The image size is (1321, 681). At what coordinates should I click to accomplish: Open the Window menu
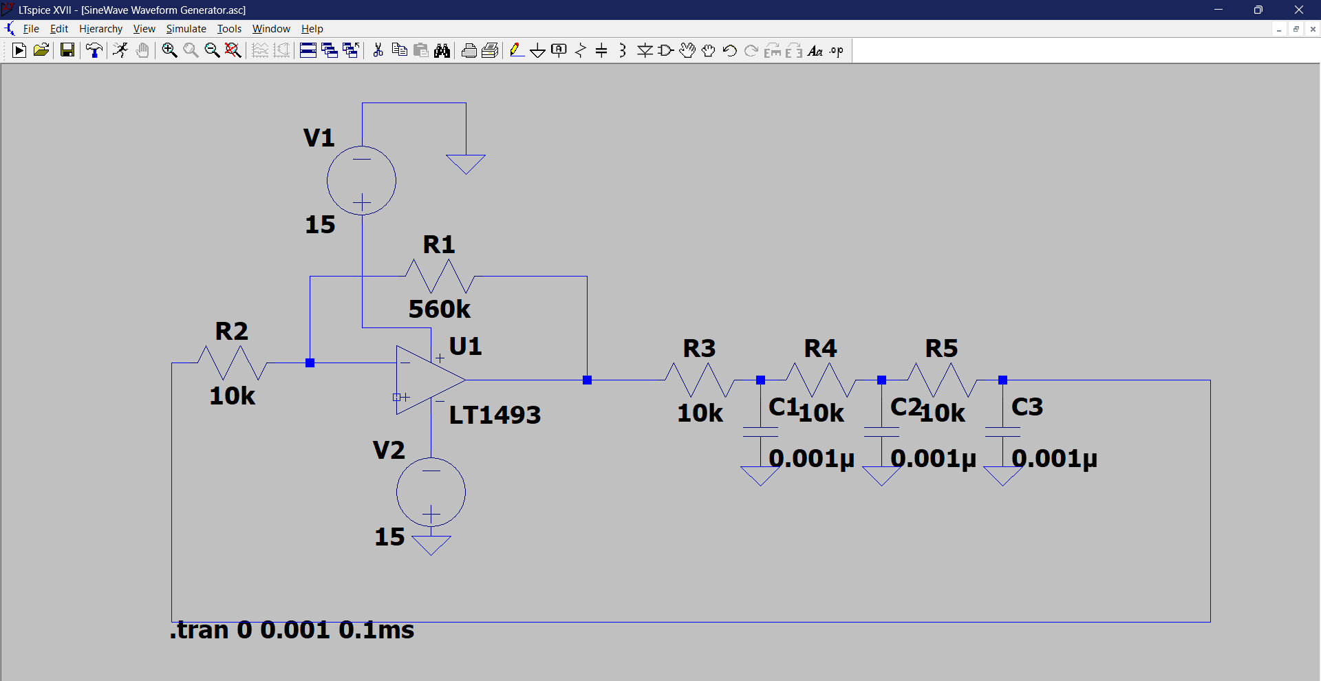pos(271,28)
